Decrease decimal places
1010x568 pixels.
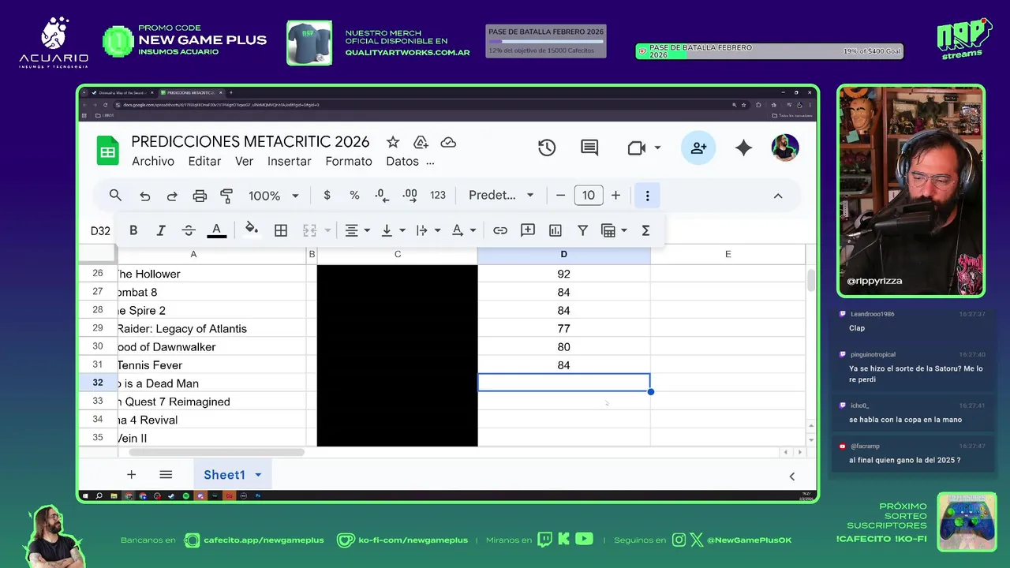[382, 196]
